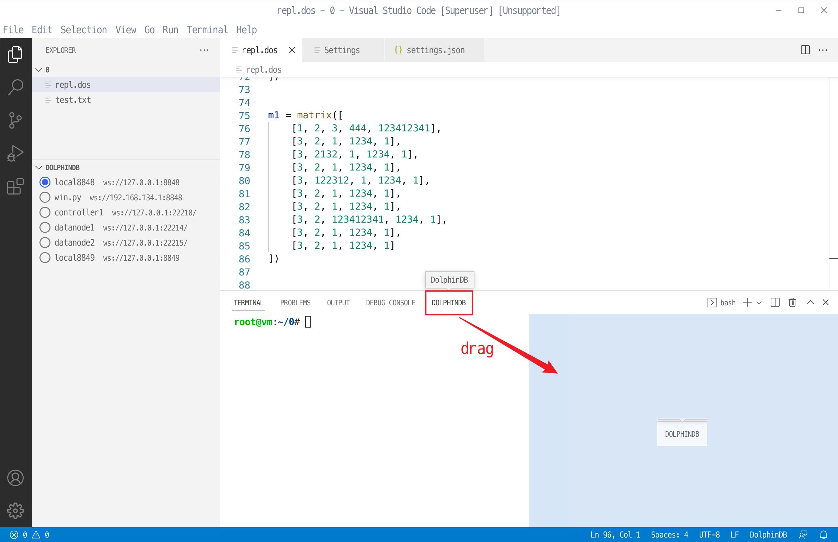Select the datanode2 connection radio button

coord(45,243)
